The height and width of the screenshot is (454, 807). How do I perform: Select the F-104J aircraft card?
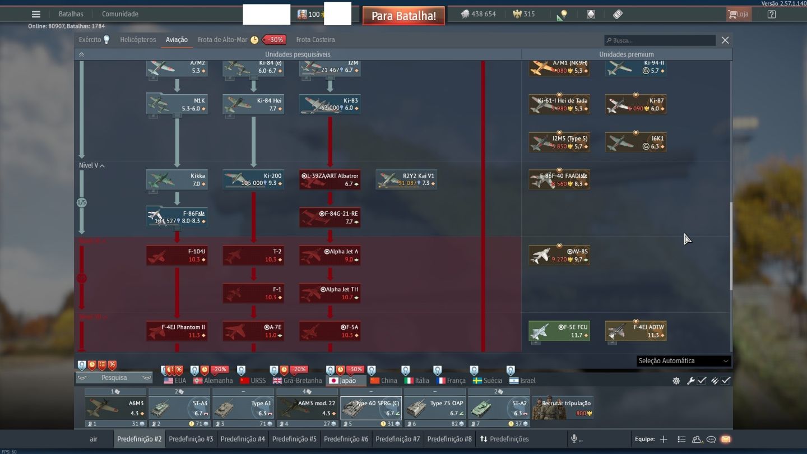[x=177, y=255]
